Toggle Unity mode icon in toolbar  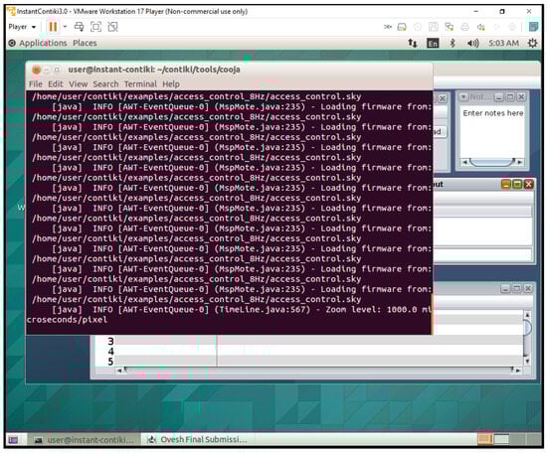coord(112,27)
